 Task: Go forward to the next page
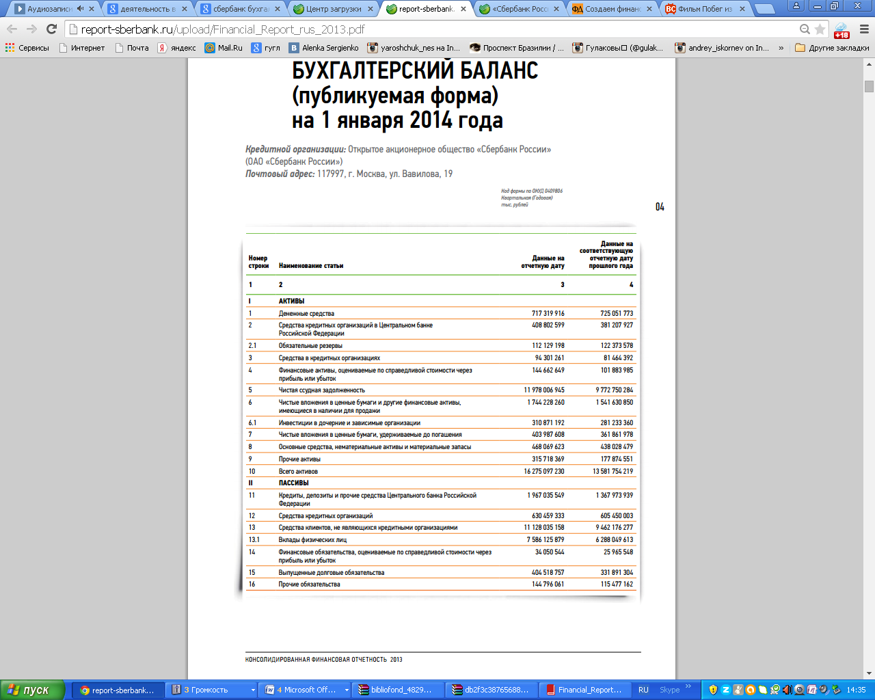[x=31, y=29]
